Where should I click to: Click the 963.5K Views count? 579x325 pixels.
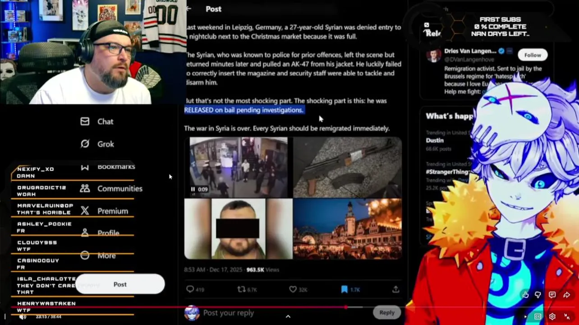point(263,269)
